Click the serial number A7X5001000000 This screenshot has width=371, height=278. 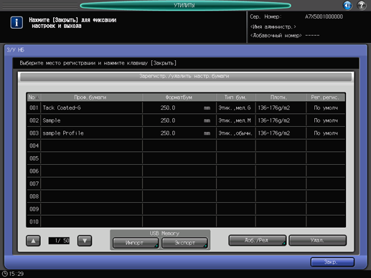[324, 16]
